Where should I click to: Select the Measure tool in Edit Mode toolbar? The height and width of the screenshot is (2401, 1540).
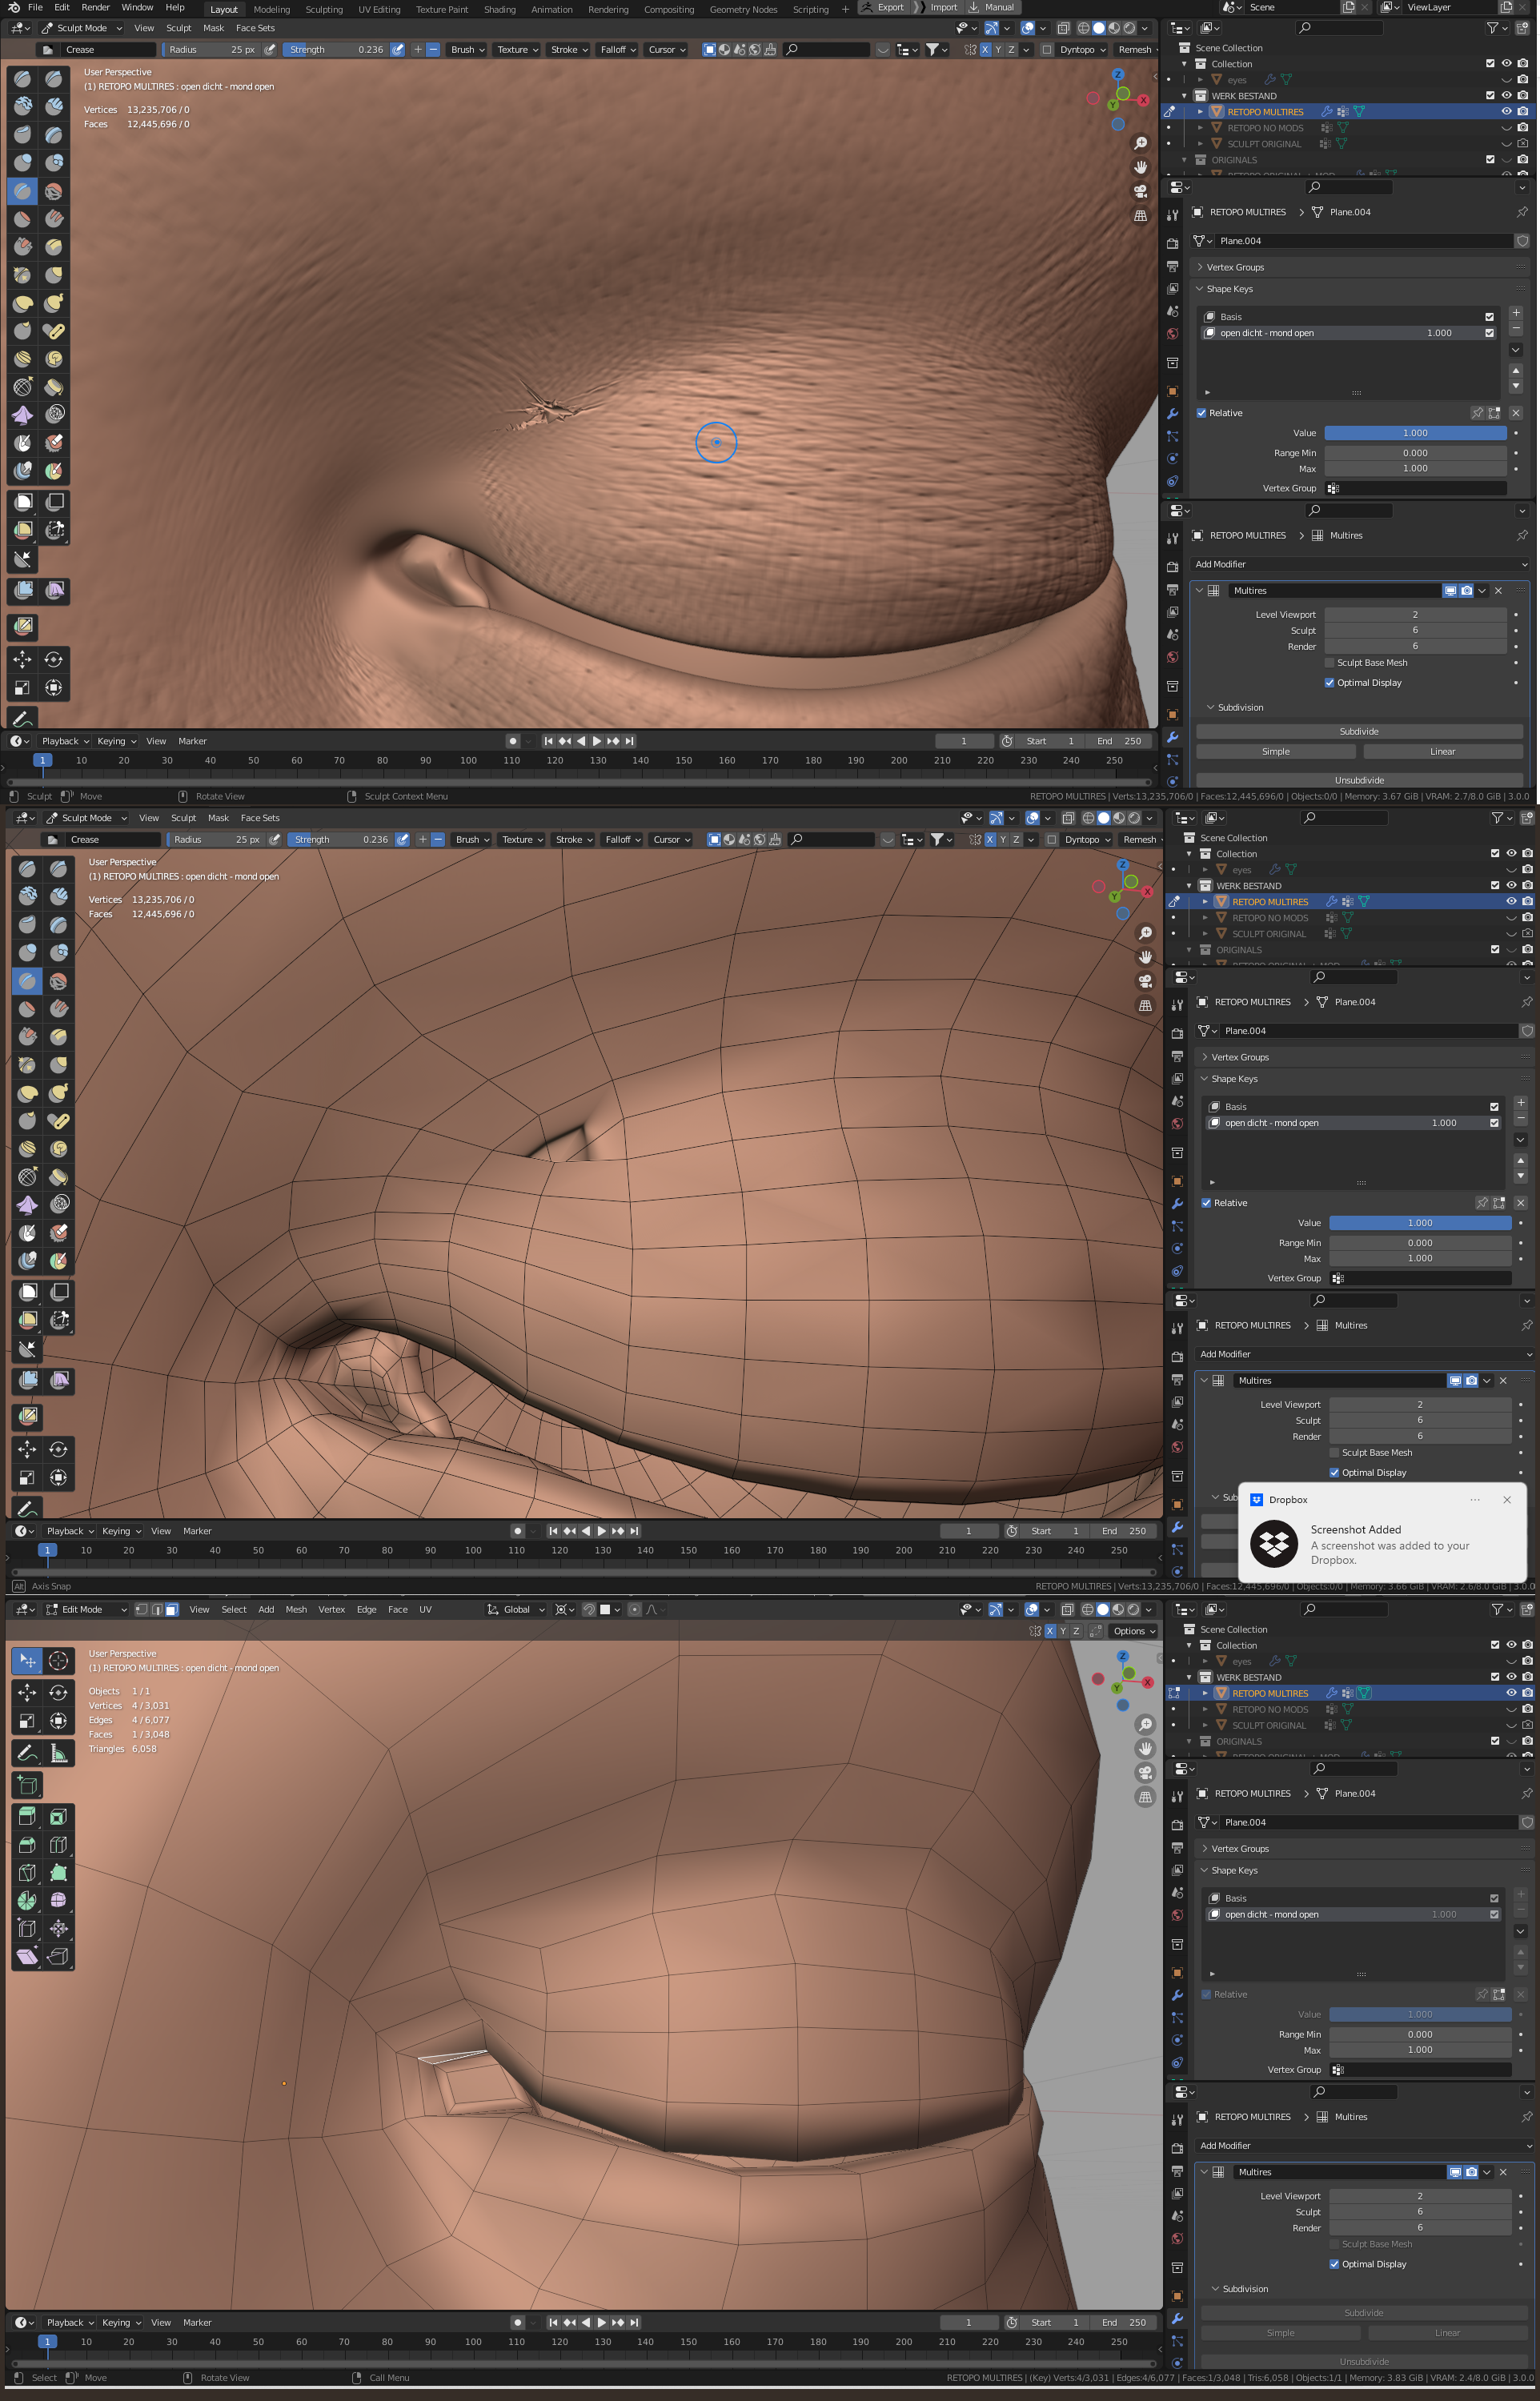coord(58,1754)
